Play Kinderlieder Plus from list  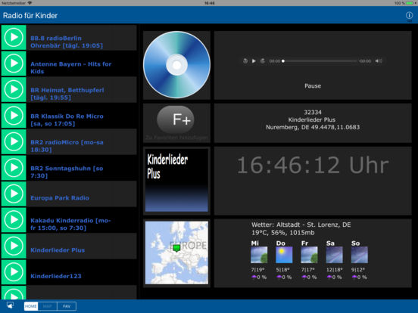pyautogui.click(x=14, y=246)
